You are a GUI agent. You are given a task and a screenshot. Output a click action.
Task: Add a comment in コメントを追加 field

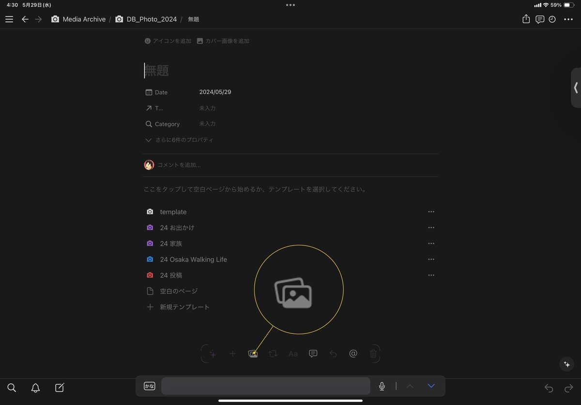pyautogui.click(x=179, y=165)
